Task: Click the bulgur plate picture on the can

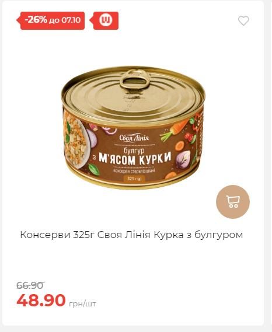Action: tap(74, 139)
